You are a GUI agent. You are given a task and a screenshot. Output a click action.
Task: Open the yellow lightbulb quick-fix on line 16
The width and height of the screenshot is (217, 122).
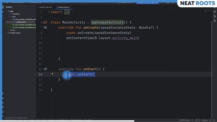pos(52,74)
